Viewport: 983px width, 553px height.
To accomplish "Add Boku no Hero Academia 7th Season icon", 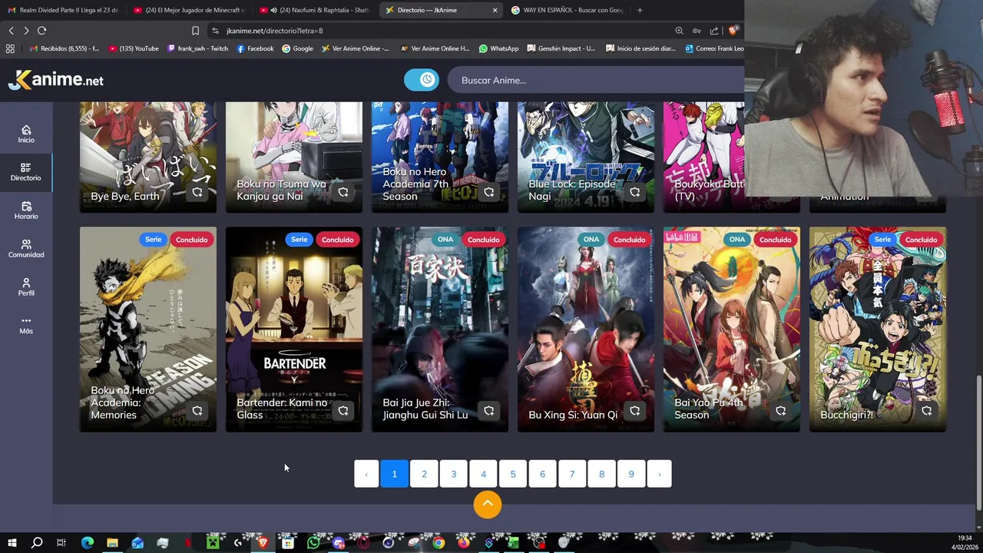I will click(x=489, y=192).
